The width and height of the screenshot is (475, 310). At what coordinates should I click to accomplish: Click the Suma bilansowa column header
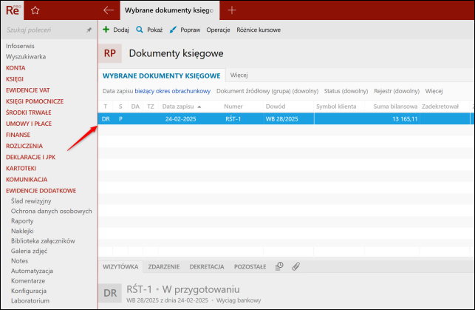click(x=395, y=107)
